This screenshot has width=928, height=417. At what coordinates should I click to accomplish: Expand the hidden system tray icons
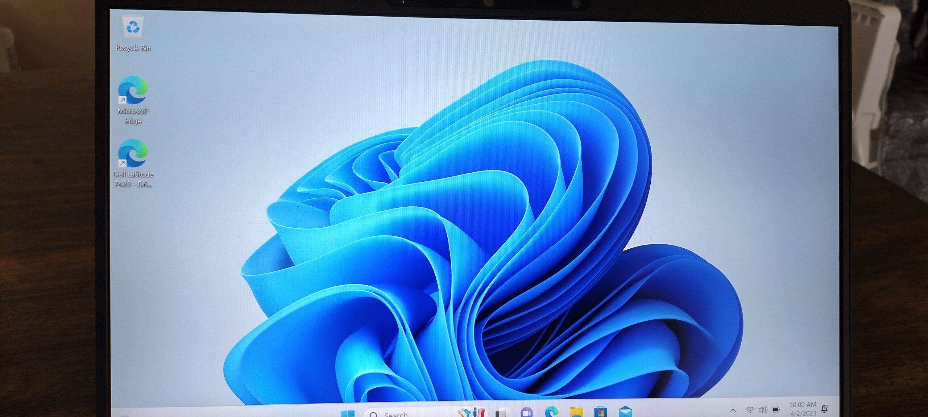click(733, 410)
